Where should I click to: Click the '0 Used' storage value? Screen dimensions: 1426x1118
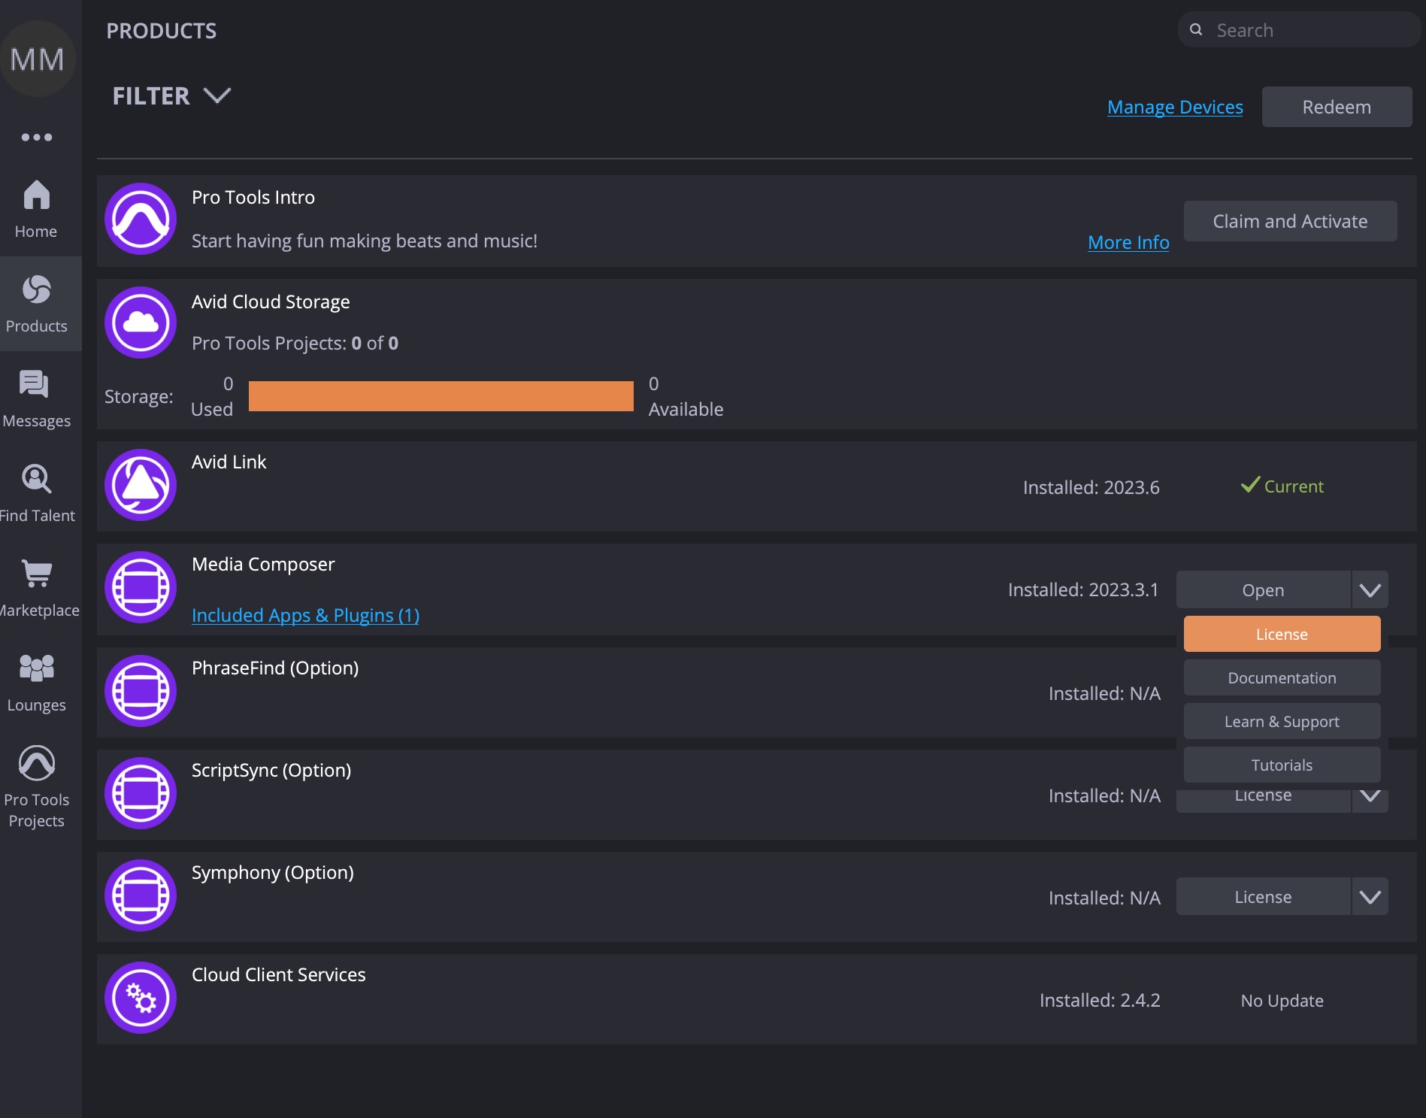tap(212, 396)
